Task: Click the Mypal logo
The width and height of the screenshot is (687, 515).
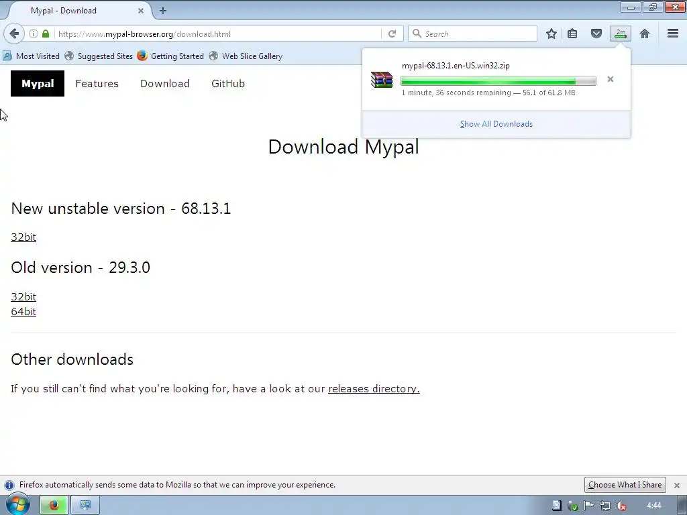Action: tap(38, 83)
